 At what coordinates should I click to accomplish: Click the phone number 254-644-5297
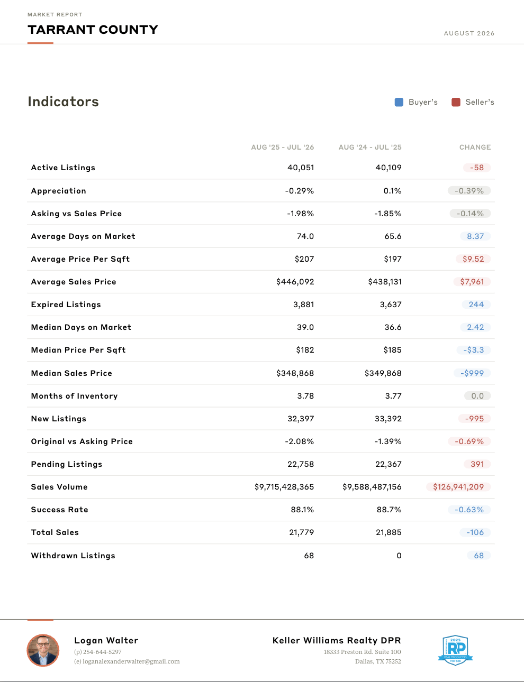tap(102, 652)
